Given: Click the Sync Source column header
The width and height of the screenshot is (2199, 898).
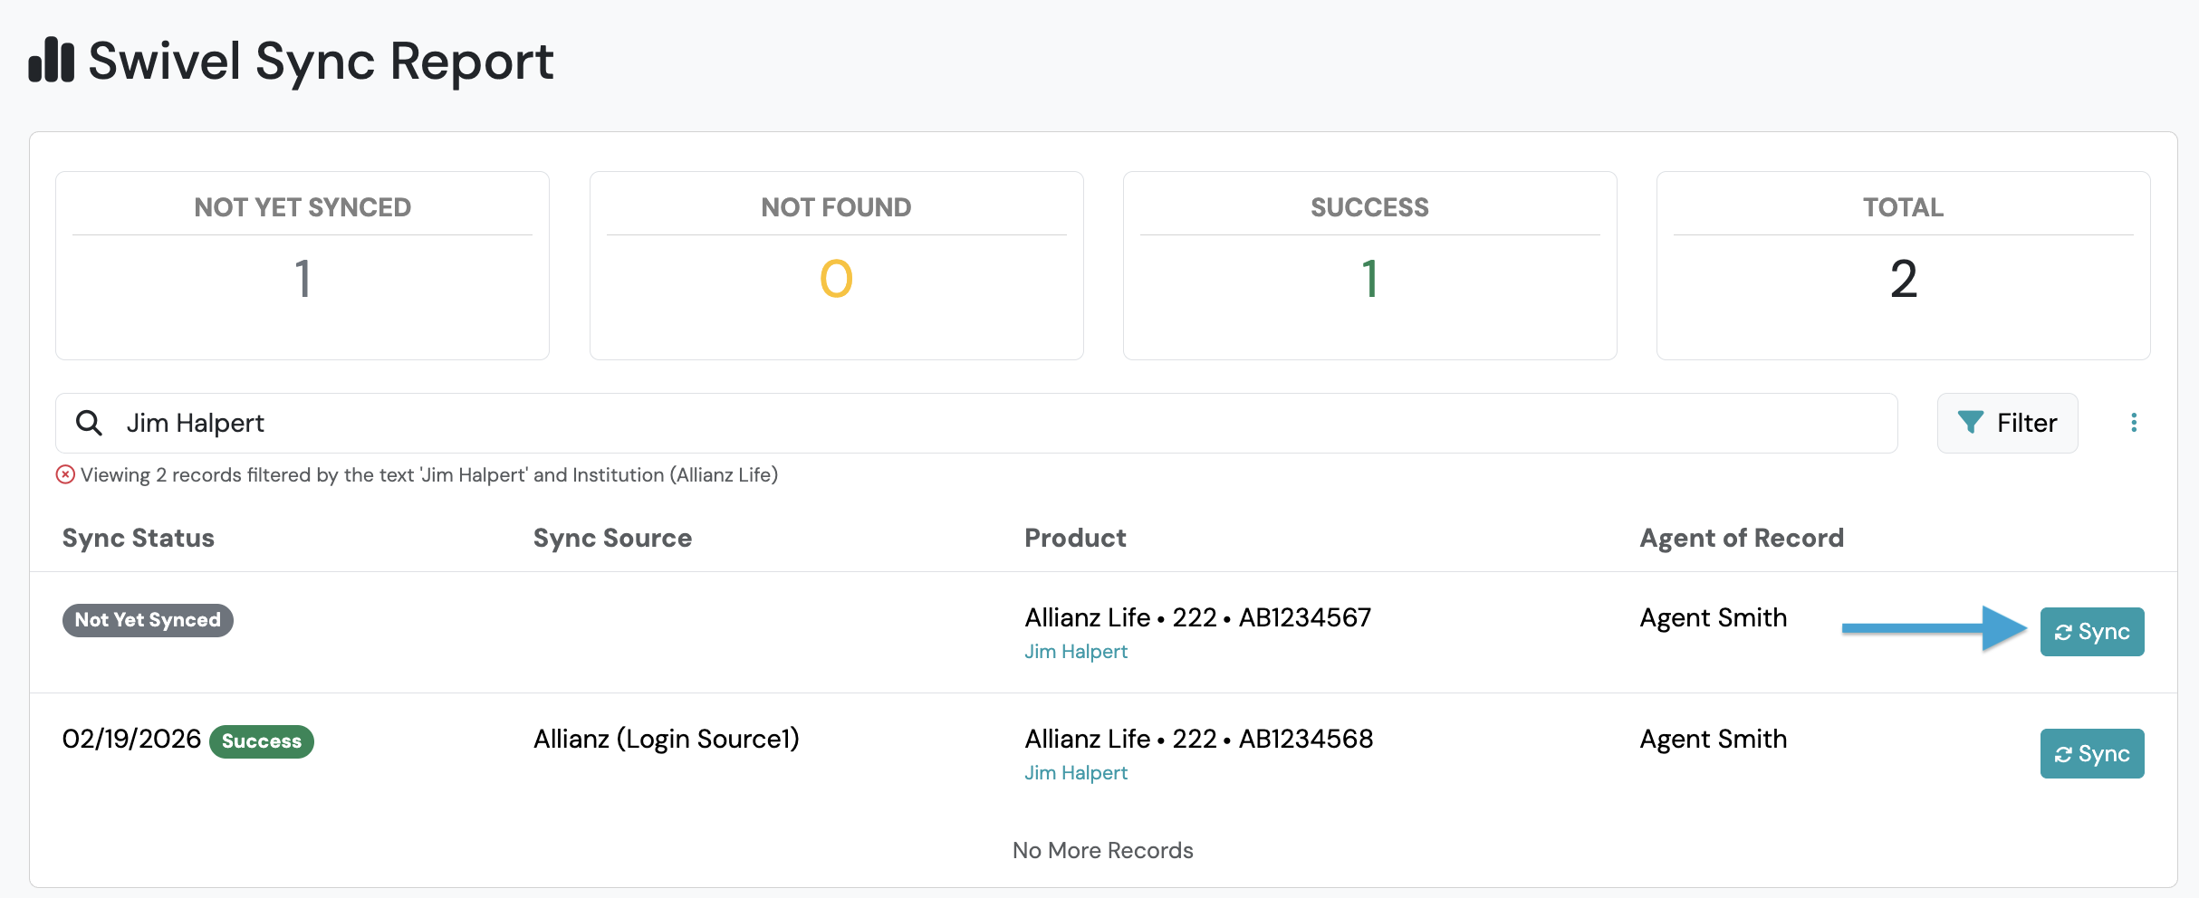Looking at the screenshot, I should (612, 538).
